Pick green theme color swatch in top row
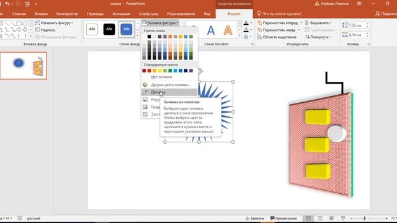This screenshot has width=397, height=223. (191, 37)
